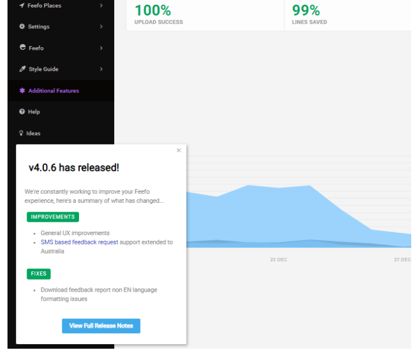The height and width of the screenshot is (351, 417).
Task: Select Additional Features in sidebar
Action: (61, 90)
